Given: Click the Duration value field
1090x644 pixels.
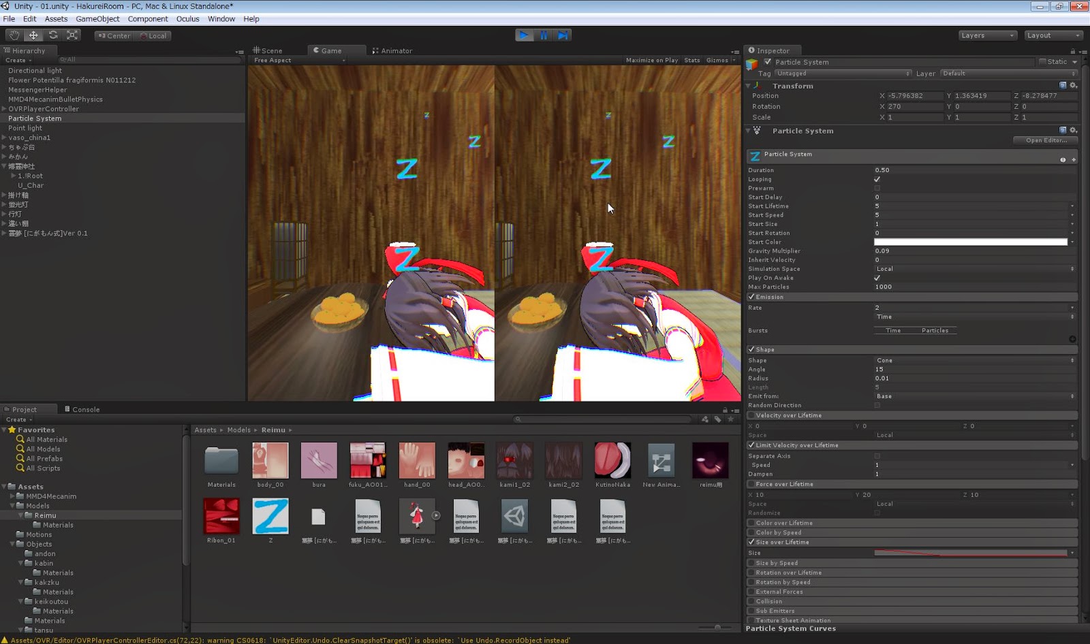Looking at the screenshot, I should click(975, 170).
